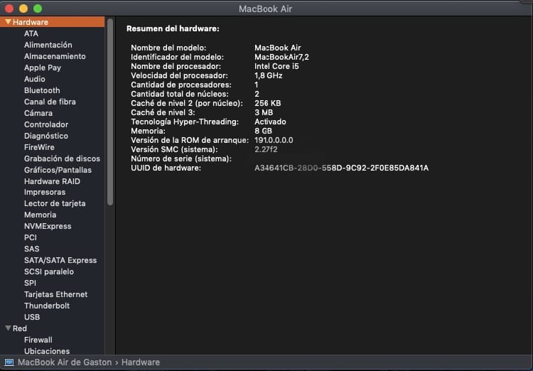Open the NVMExpress entry
533x371 pixels.
[48, 226]
